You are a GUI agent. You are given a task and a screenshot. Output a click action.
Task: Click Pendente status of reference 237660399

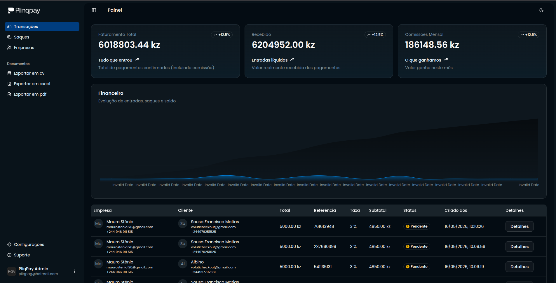click(x=417, y=247)
